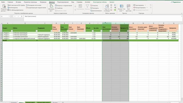
Task: Click the Из Интернета import icon
Action: tap(8, 8)
